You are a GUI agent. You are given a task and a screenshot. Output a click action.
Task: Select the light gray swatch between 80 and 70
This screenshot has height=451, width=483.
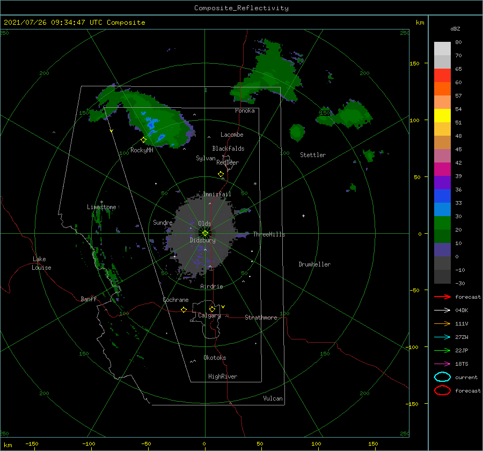442,48
